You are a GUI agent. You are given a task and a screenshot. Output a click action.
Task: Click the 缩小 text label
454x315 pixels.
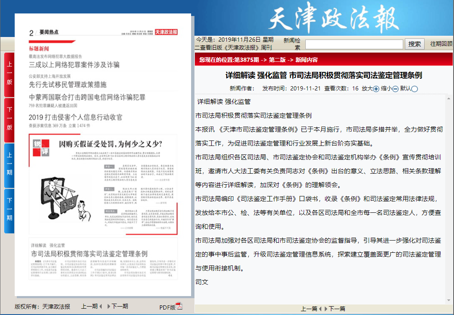pyautogui.click(x=386, y=88)
